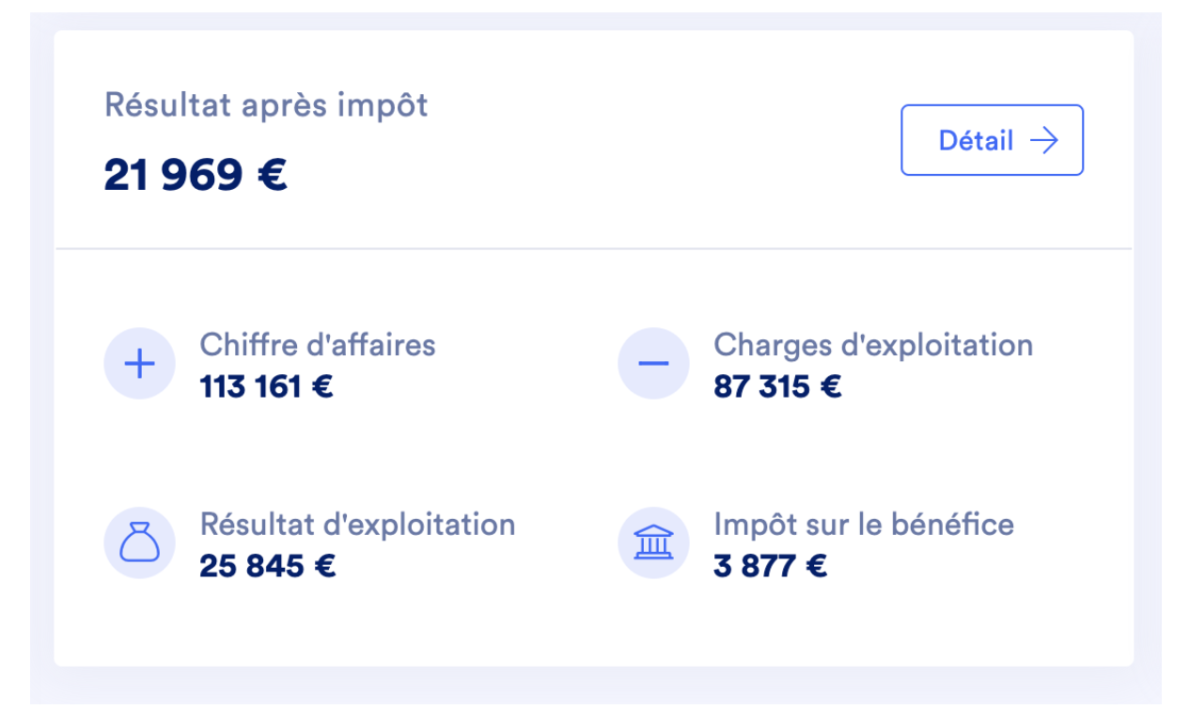Select the 3 877 € tax amount
The image size is (1190, 722).
pyautogui.click(x=770, y=566)
